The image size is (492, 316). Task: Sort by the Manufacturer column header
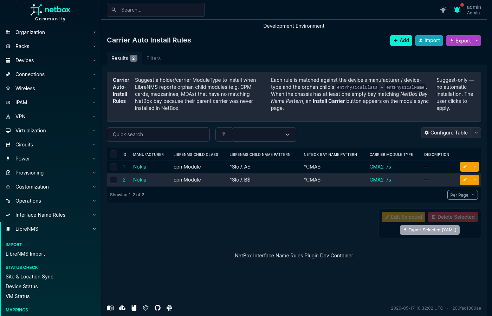148,154
